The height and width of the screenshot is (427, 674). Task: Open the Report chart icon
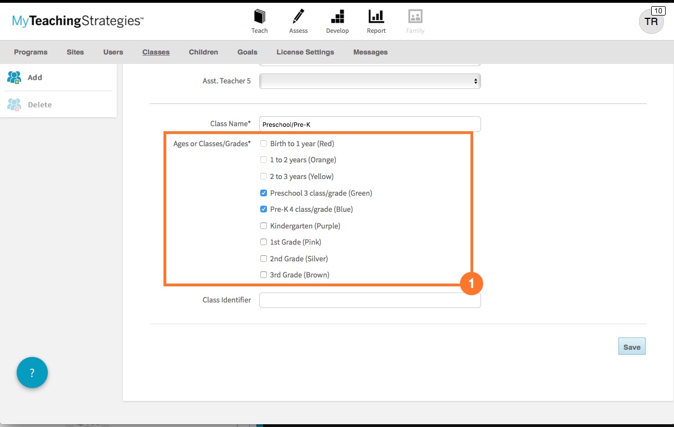point(376,17)
